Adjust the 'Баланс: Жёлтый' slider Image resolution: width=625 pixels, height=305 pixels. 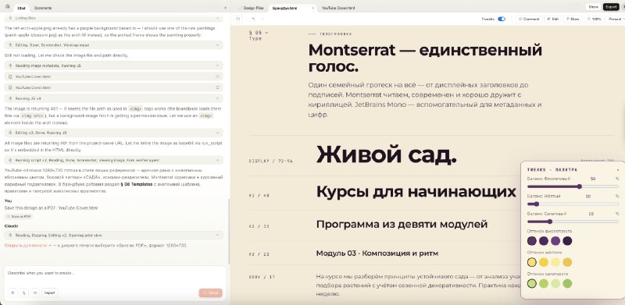[x=573, y=204]
